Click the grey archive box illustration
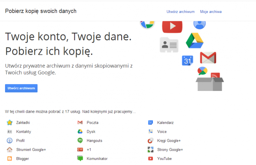 210,84
